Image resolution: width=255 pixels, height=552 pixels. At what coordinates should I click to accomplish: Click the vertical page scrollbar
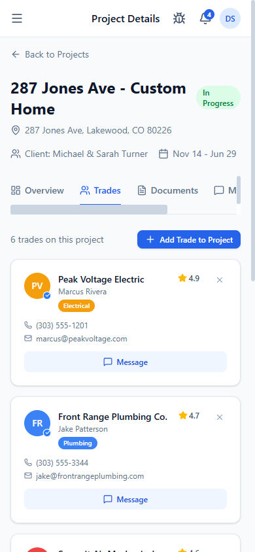coord(253,141)
